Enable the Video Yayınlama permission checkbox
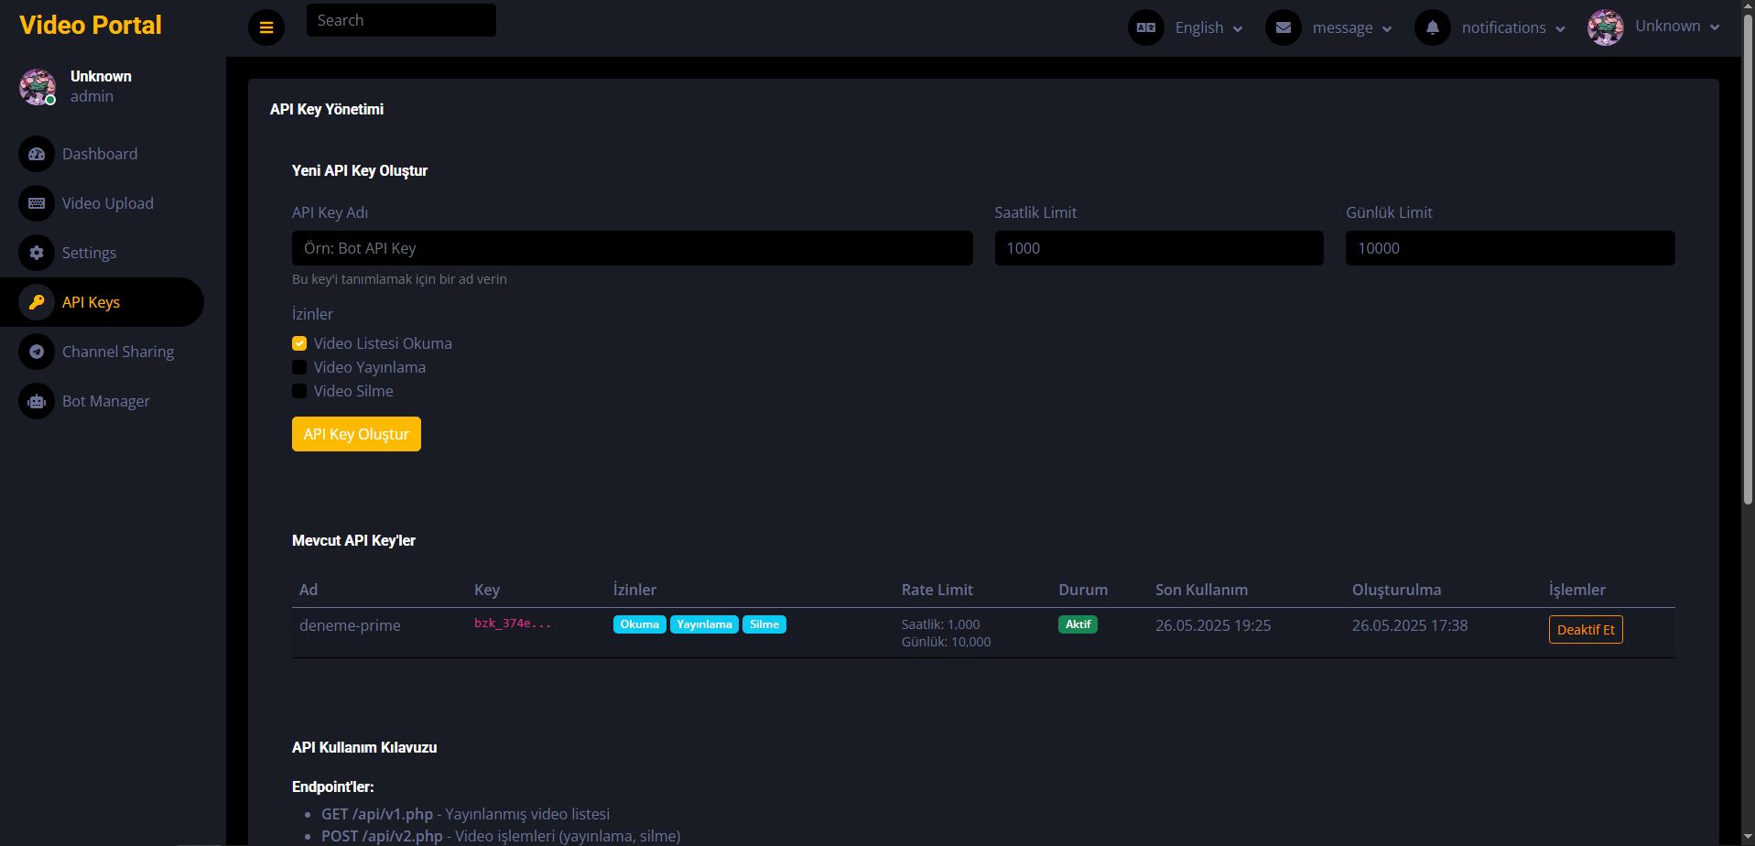The image size is (1755, 846). point(299,367)
